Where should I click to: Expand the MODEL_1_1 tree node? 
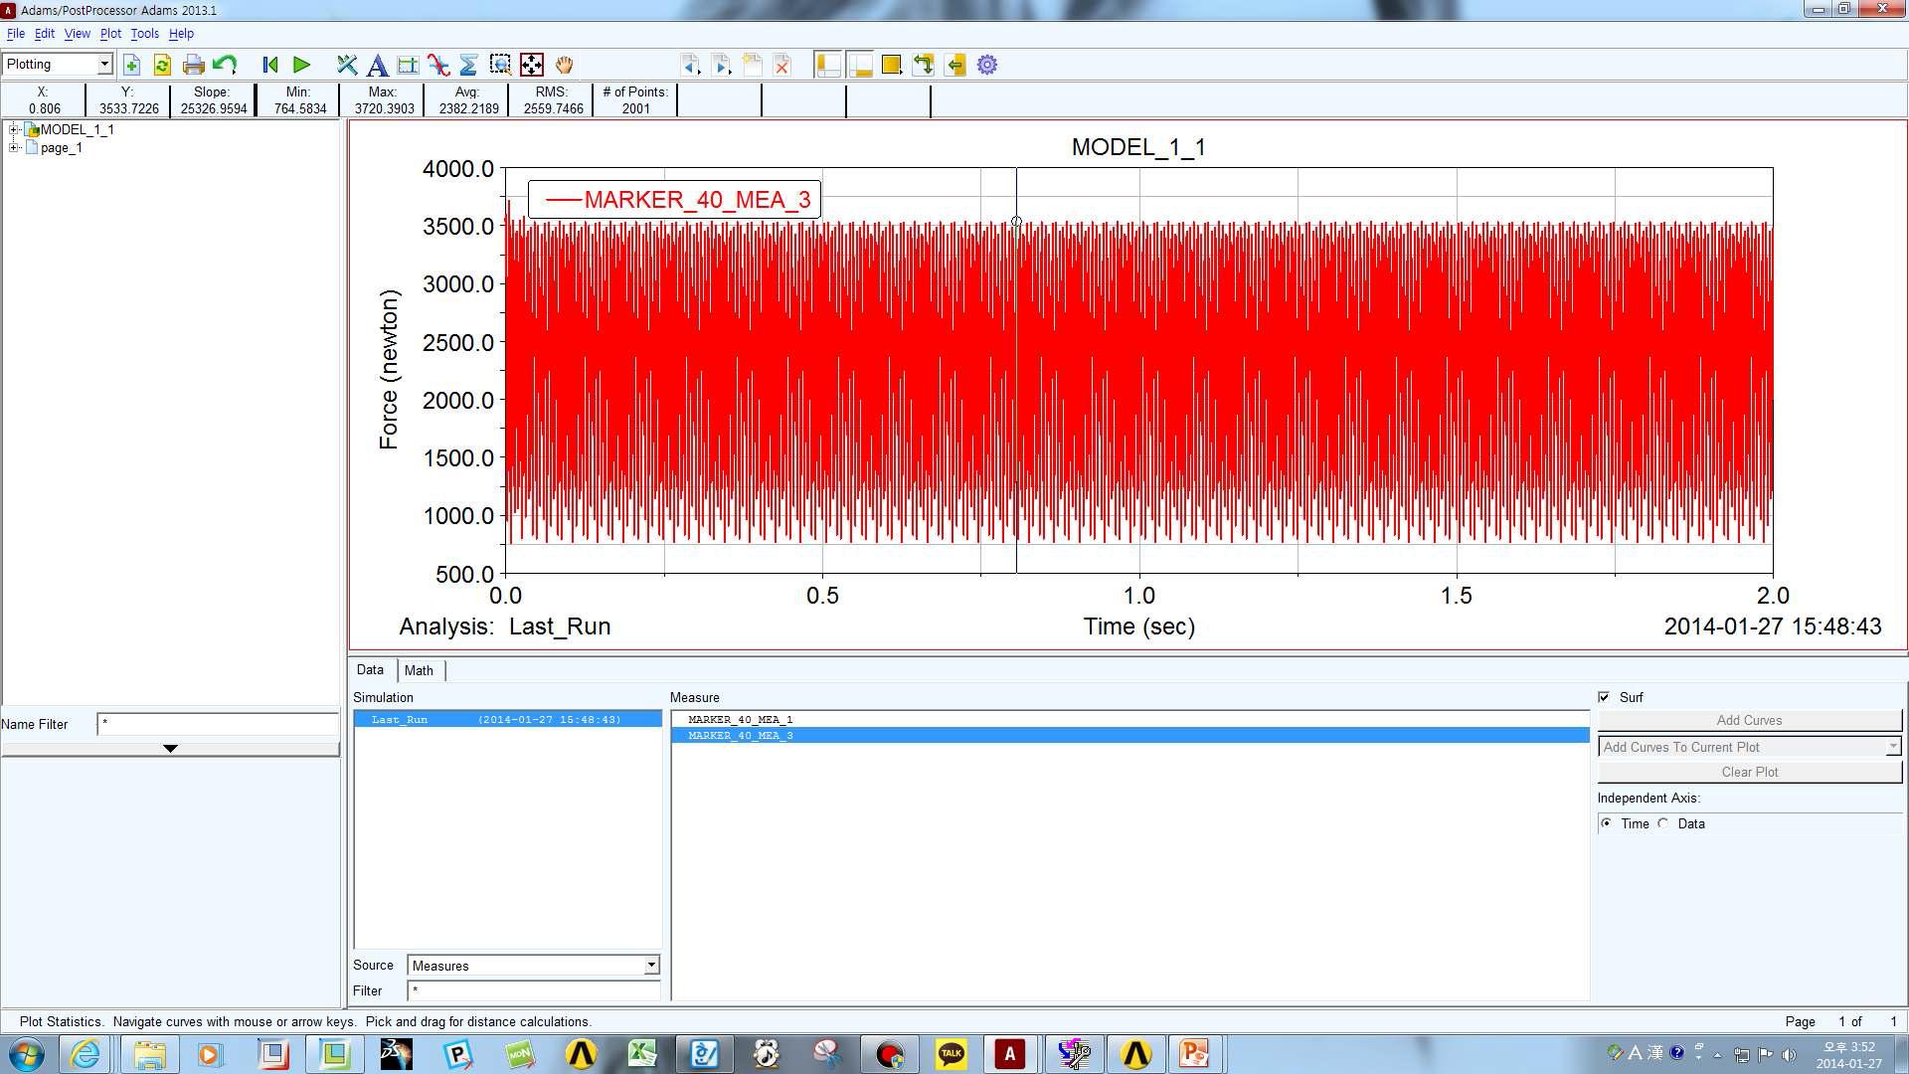click(14, 129)
